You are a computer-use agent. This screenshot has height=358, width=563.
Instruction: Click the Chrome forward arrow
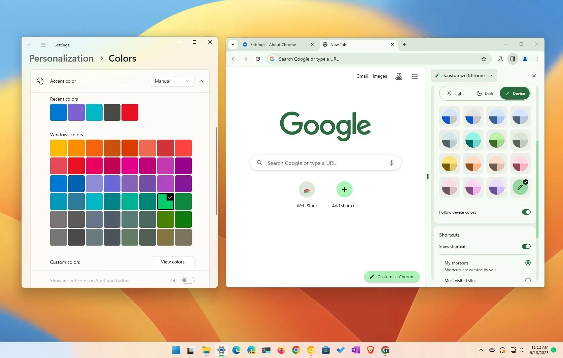[x=246, y=59]
